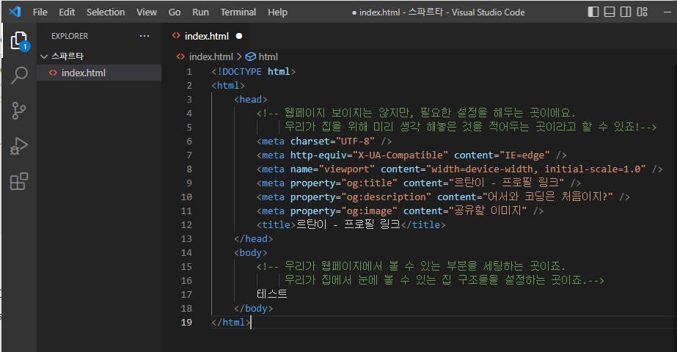
Task: Click the HTML file icon in the tab
Action: click(x=176, y=36)
